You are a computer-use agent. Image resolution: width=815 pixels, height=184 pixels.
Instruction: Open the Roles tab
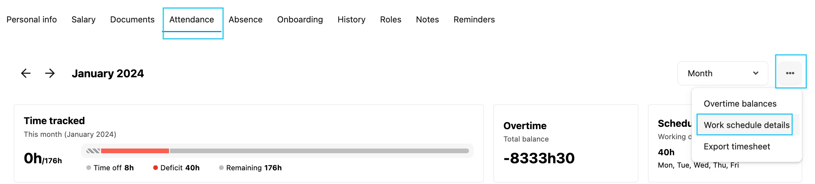coord(391,19)
